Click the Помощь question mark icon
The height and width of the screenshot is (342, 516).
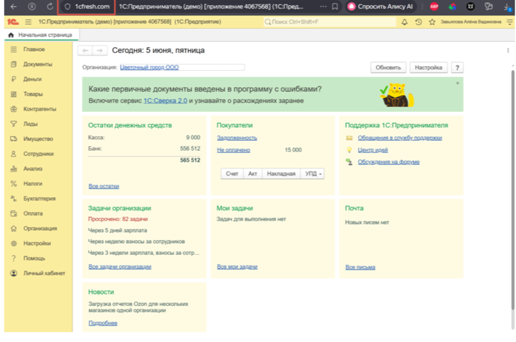(14, 258)
